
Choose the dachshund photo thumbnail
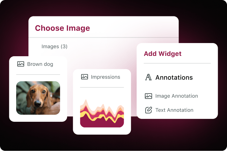tap(38, 98)
